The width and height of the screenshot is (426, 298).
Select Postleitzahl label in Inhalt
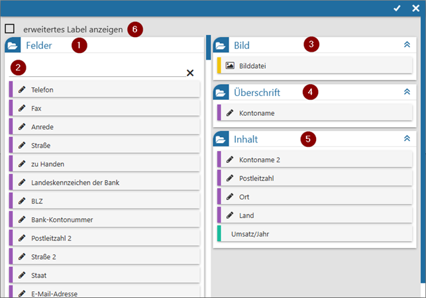tap(256, 178)
